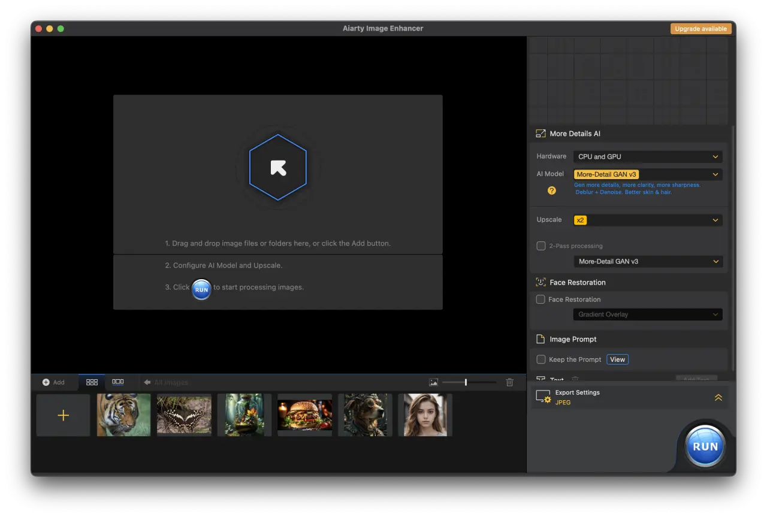Click the View button for image prompt

(617, 359)
